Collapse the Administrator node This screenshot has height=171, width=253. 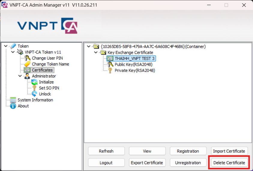[x=20, y=76]
